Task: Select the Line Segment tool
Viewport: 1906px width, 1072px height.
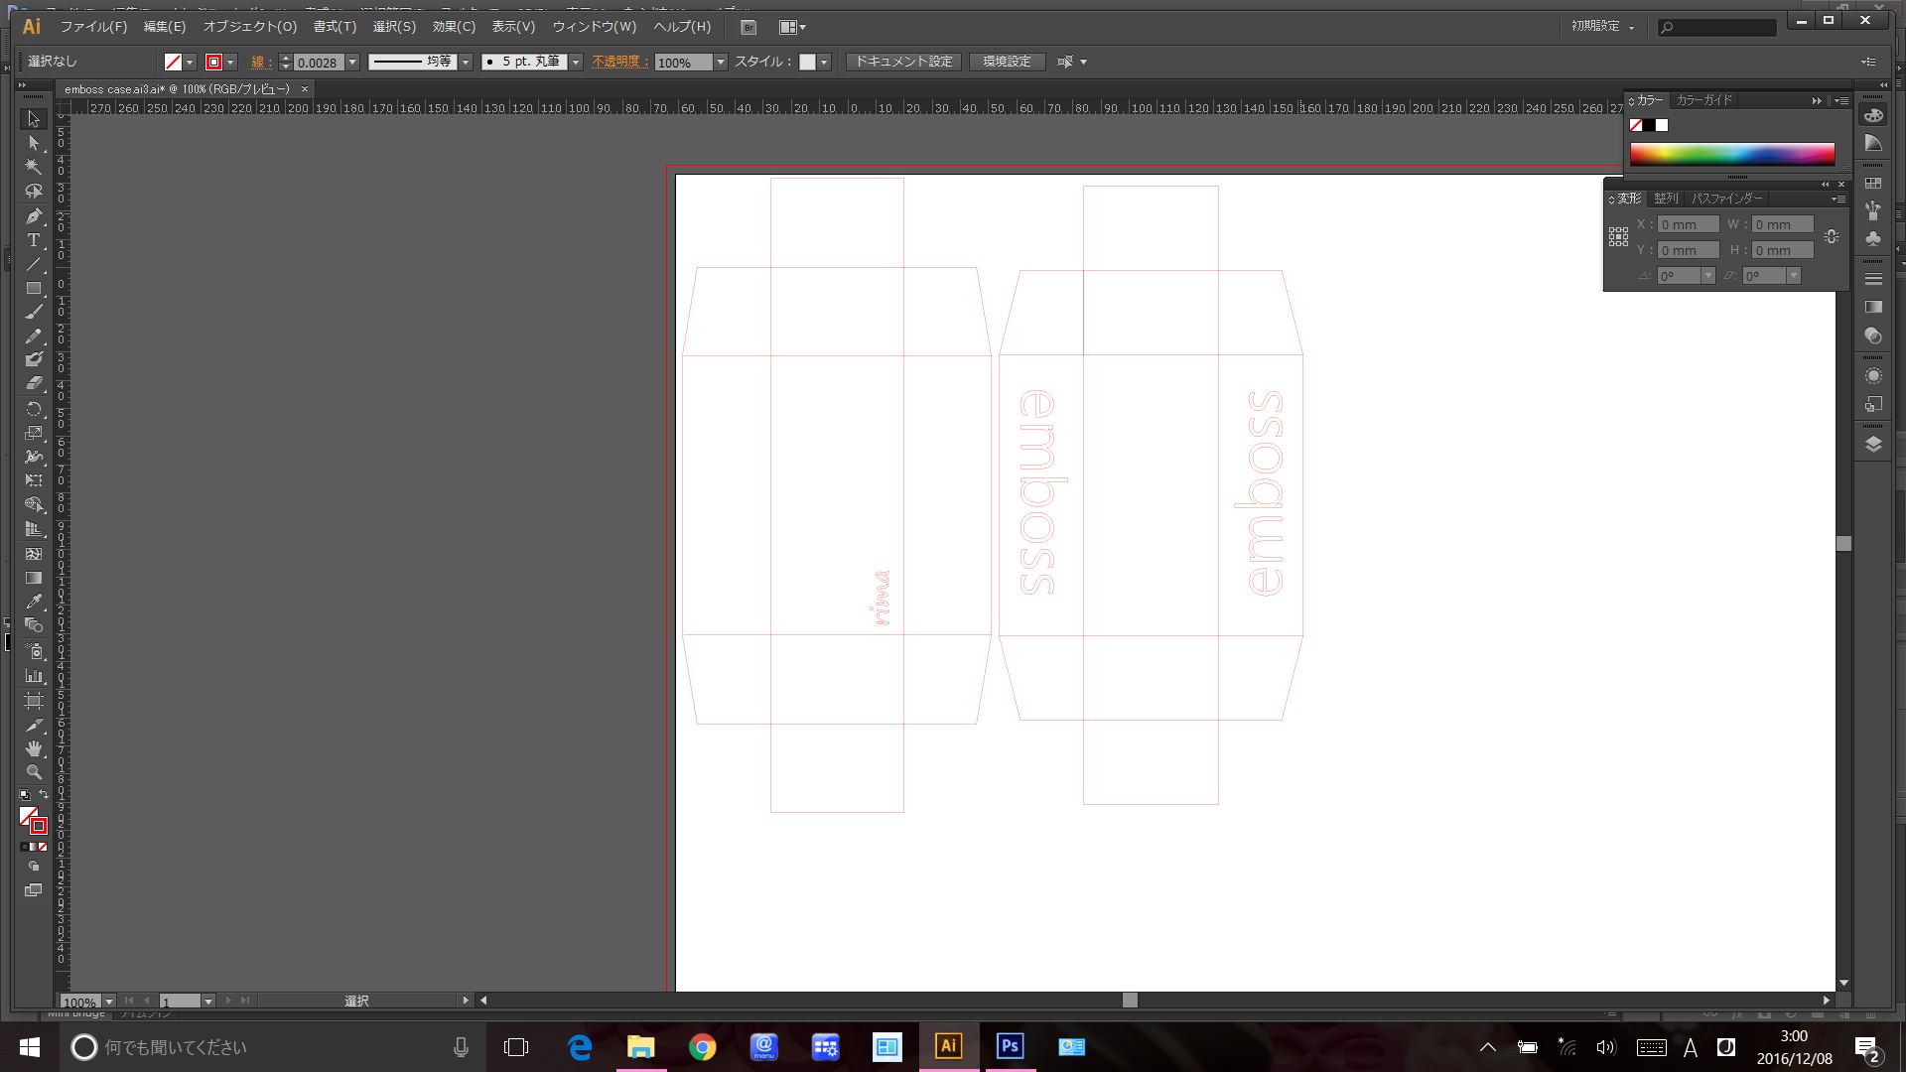Action: coord(34,264)
